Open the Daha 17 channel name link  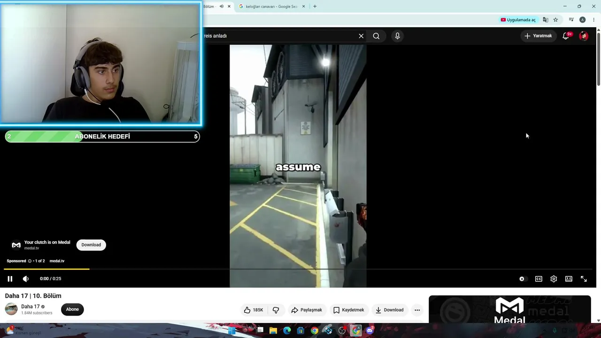pos(31,307)
